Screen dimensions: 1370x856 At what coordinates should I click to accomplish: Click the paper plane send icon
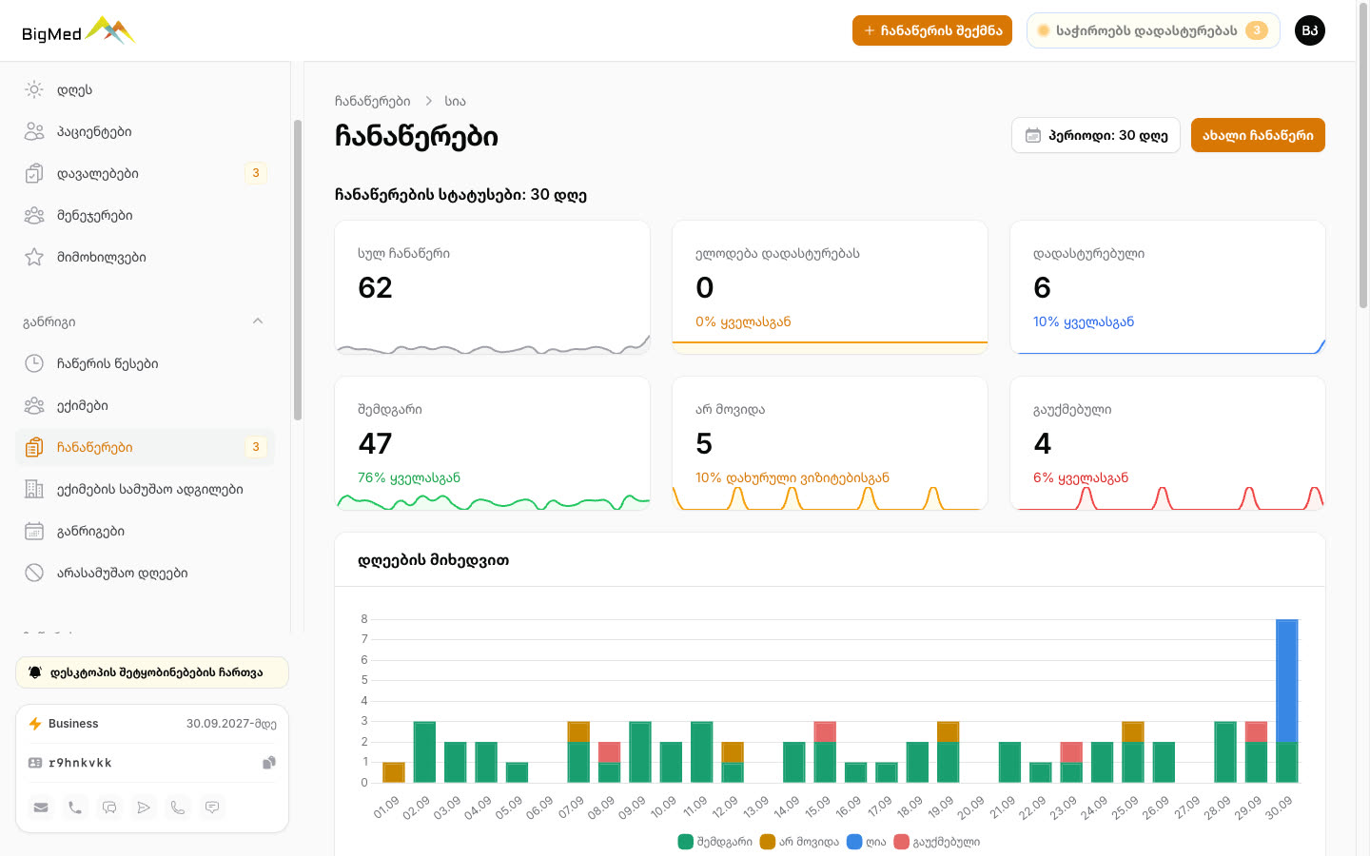pos(144,807)
